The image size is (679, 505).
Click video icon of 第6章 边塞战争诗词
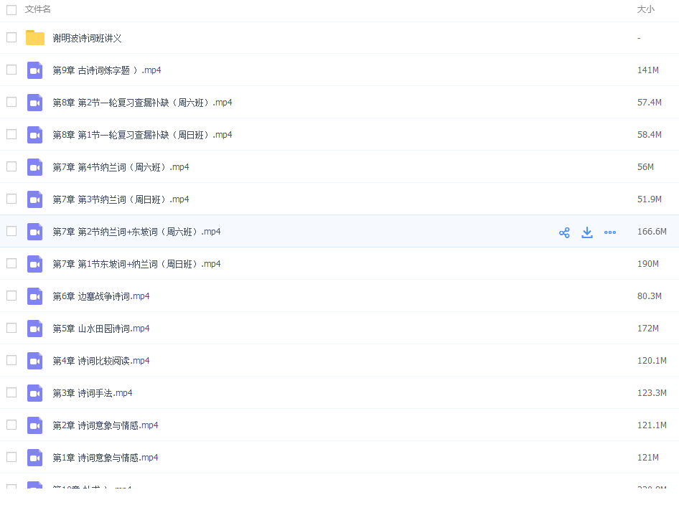tap(34, 296)
